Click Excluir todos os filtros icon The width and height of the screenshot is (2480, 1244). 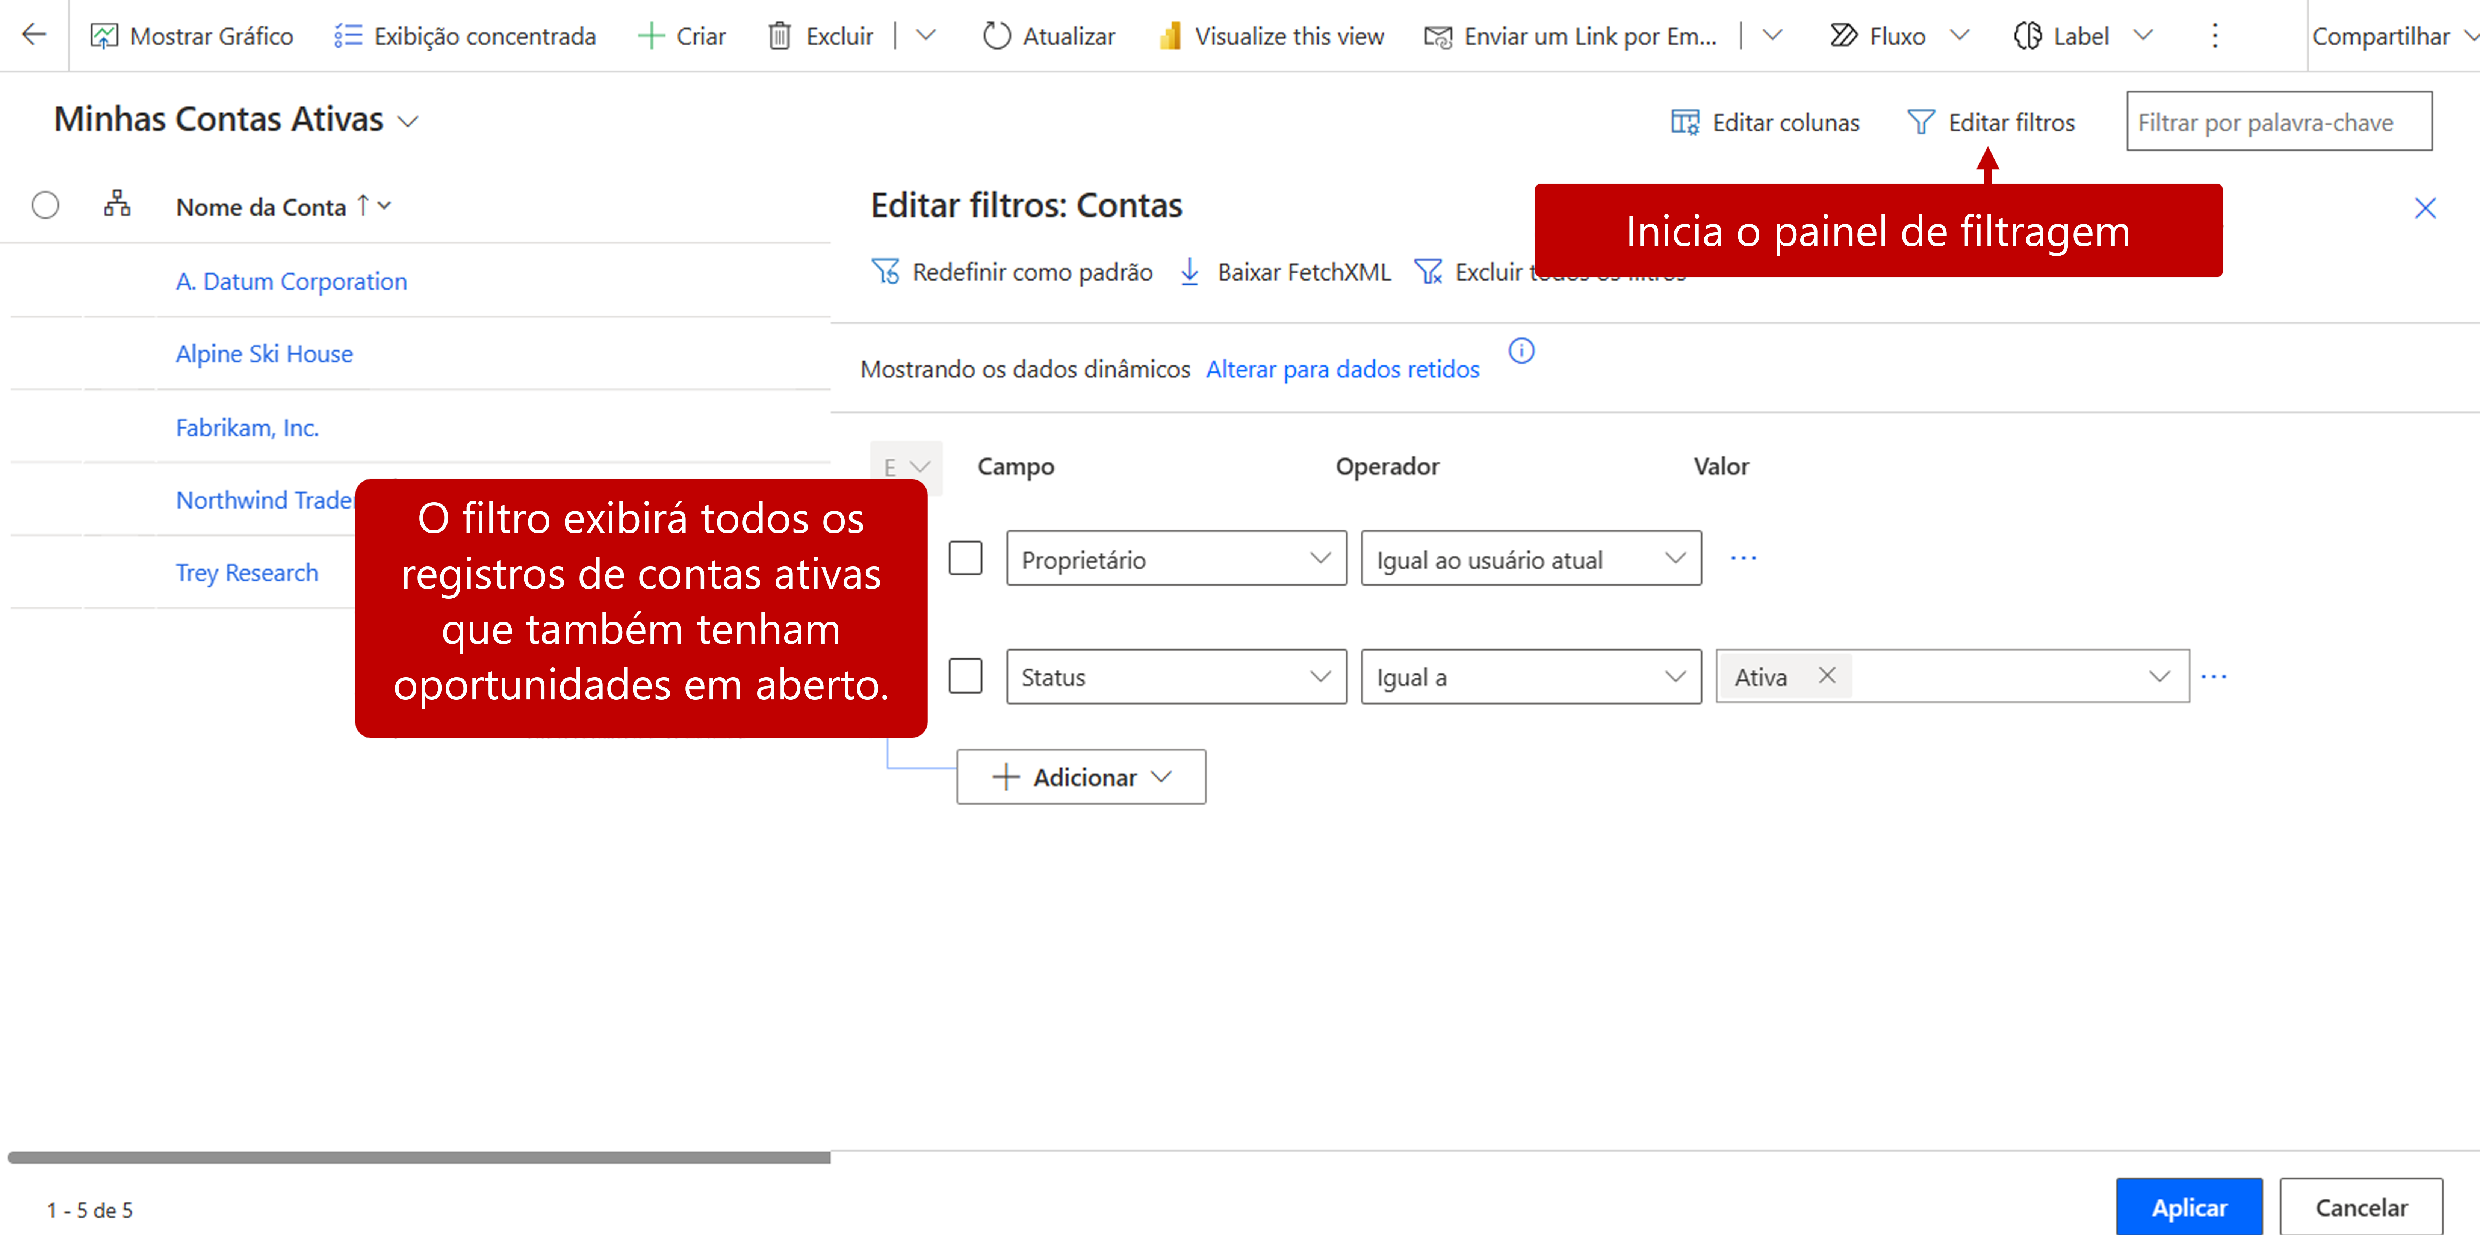(1429, 271)
